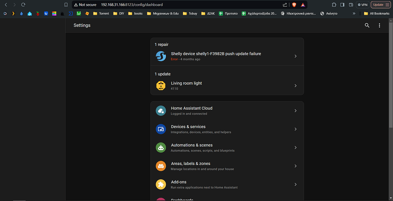Open the Settings three-dot overflow menu

point(380,25)
